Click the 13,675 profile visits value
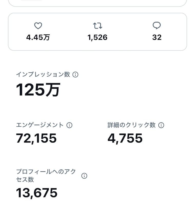Viewport: 195px width, 205px height. (37, 193)
